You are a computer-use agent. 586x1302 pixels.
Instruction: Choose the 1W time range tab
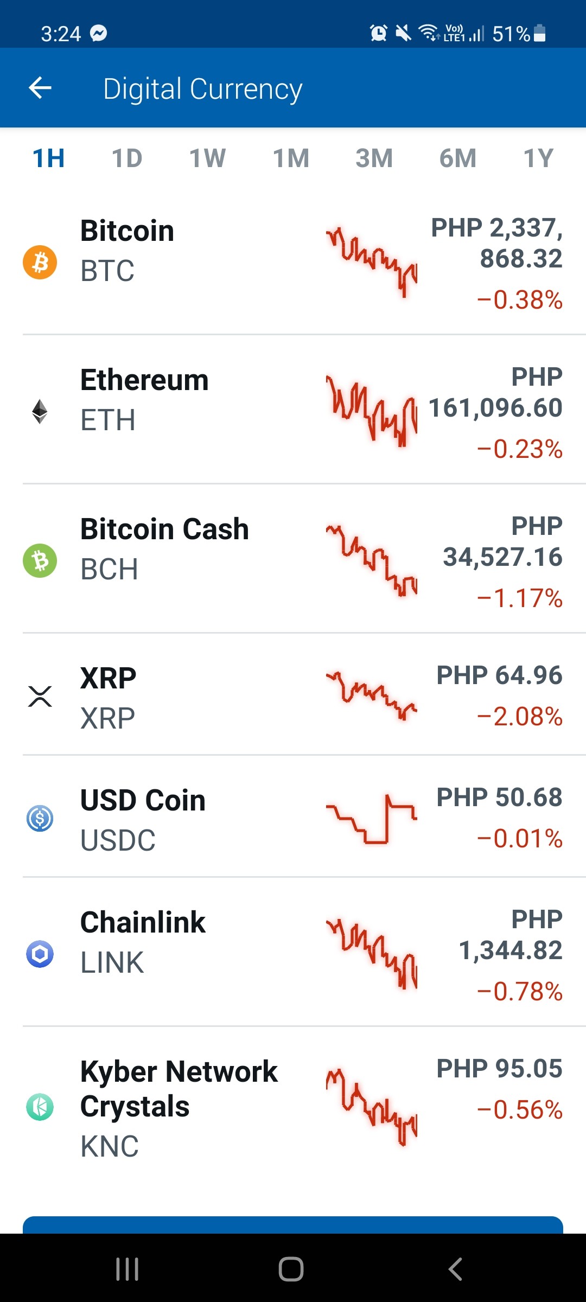click(x=208, y=158)
